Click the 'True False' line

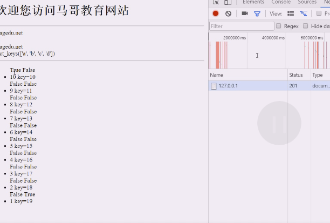[x=23, y=70]
